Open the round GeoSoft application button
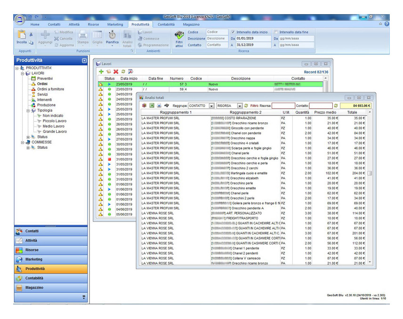This screenshot has width=403, height=319. [x=19, y=19]
